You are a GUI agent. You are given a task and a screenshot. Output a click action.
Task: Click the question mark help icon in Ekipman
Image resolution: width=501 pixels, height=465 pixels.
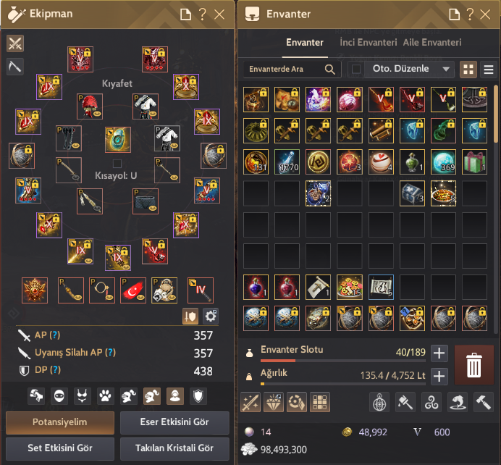click(x=202, y=14)
